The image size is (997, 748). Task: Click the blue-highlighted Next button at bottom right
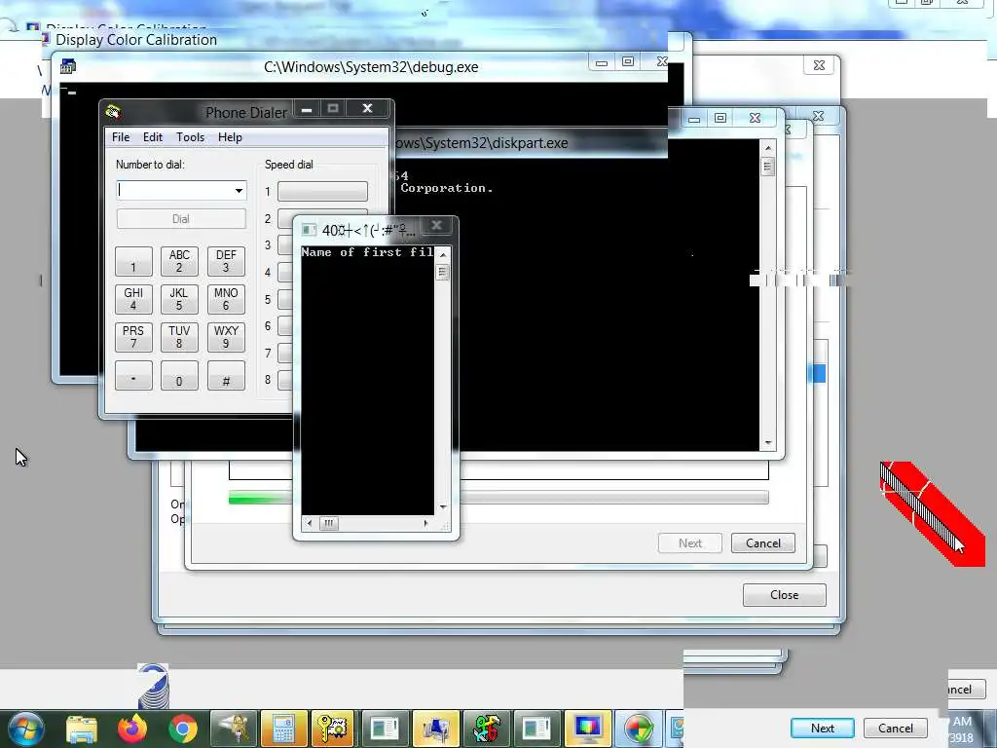(x=822, y=729)
